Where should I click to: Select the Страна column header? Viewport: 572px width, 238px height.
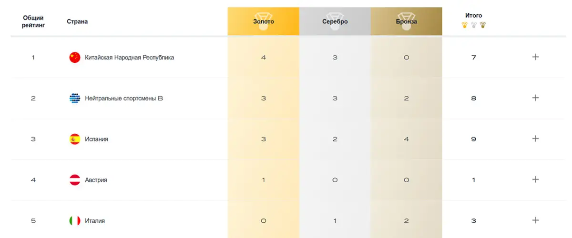coord(77,21)
